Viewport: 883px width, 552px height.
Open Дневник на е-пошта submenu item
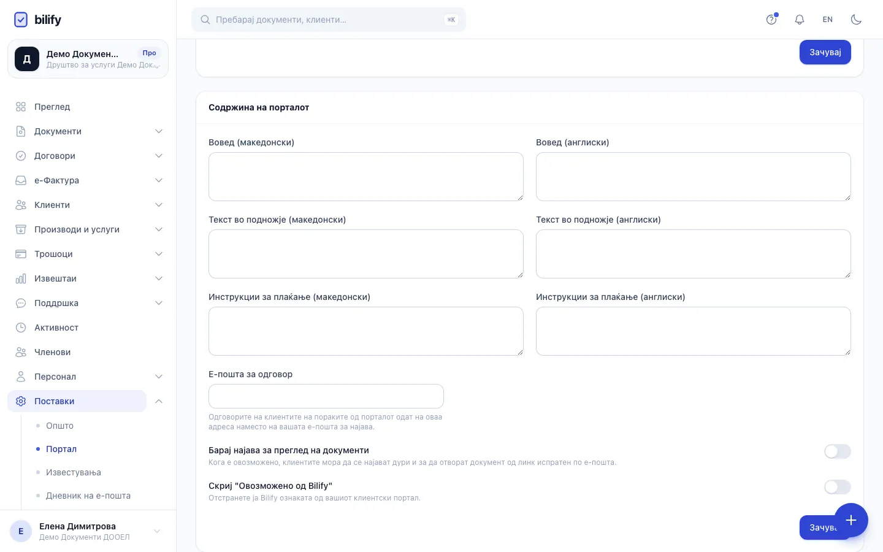click(x=88, y=496)
